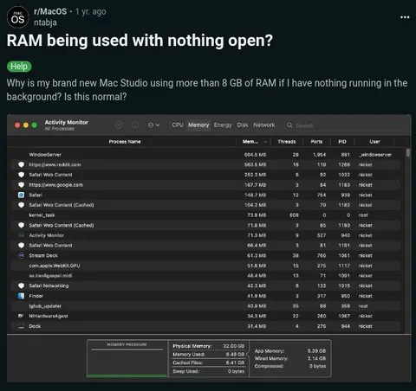
Task: Sort by the Ports column header
Action: [316, 142]
